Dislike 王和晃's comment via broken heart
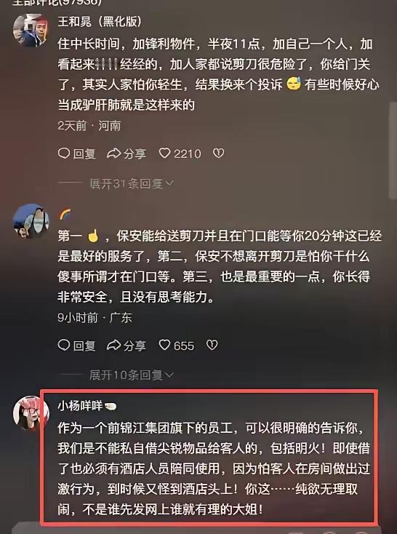This screenshot has height=534, width=397. pos(219,154)
